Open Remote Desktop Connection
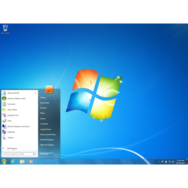 point(19,126)
